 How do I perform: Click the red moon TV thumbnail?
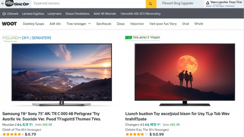(x=185, y=75)
